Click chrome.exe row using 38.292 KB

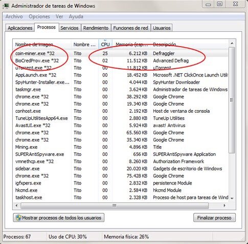121,97
